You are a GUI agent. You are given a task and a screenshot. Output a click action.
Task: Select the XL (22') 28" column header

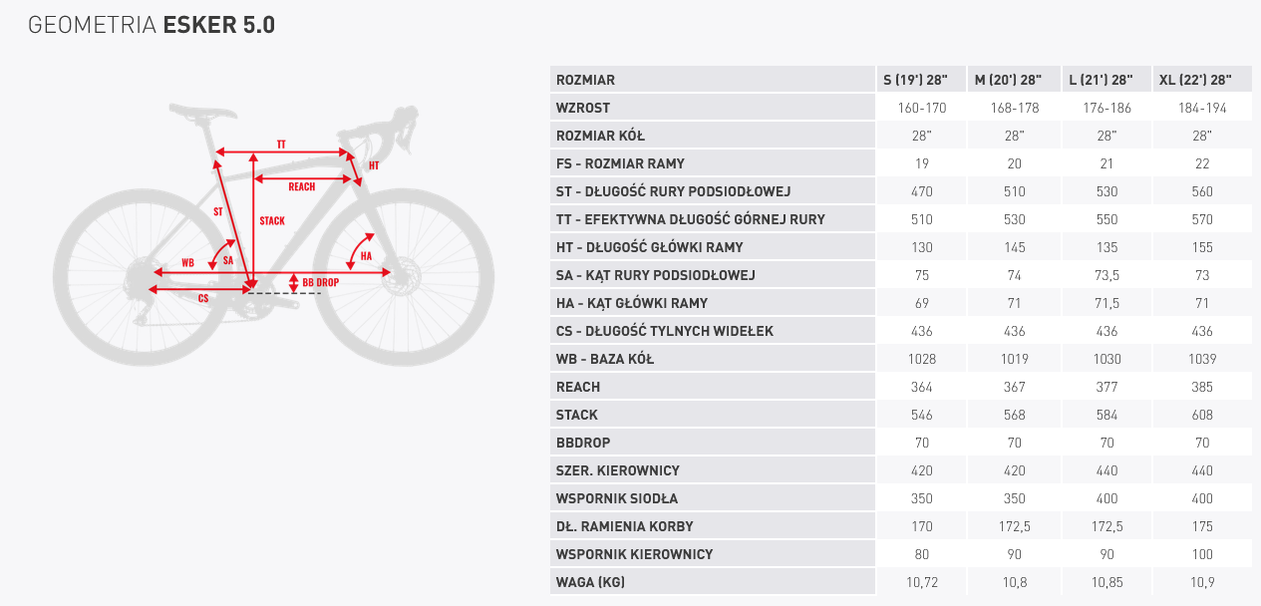click(x=1194, y=80)
